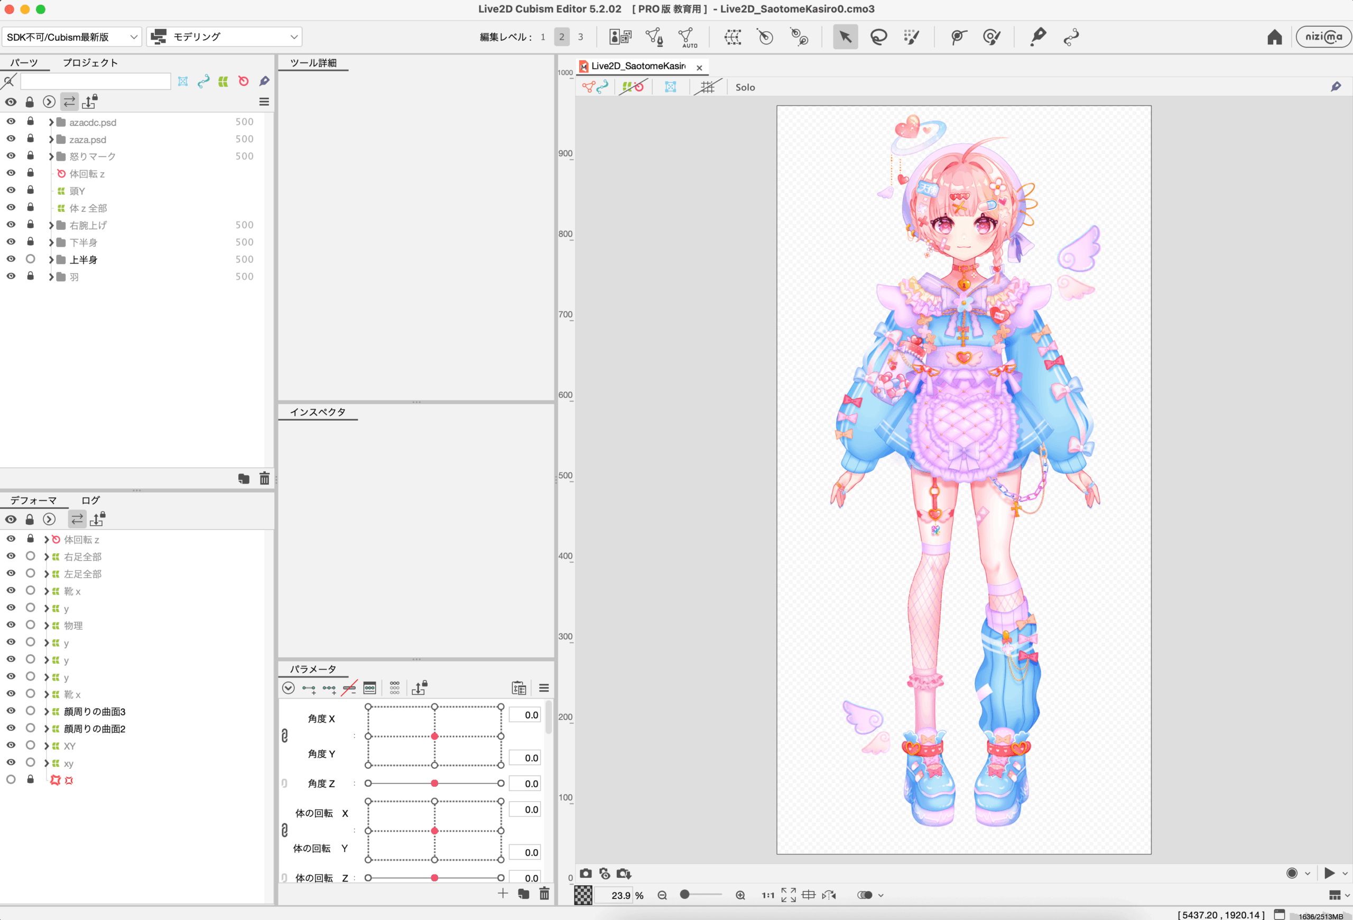Image resolution: width=1353 pixels, height=920 pixels.
Task: Click the manual mesh edit icon
Action: [654, 37]
